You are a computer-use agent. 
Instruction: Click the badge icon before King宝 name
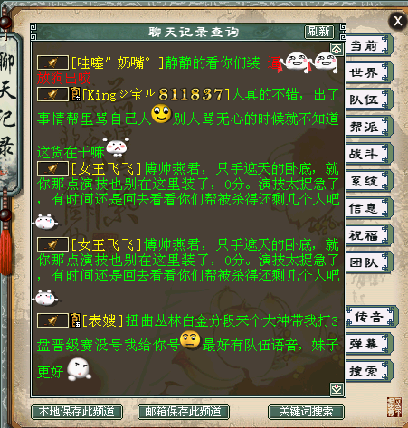coord(75,94)
